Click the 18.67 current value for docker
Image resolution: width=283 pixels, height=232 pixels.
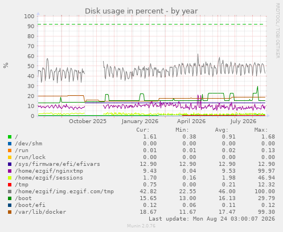tap(148, 212)
